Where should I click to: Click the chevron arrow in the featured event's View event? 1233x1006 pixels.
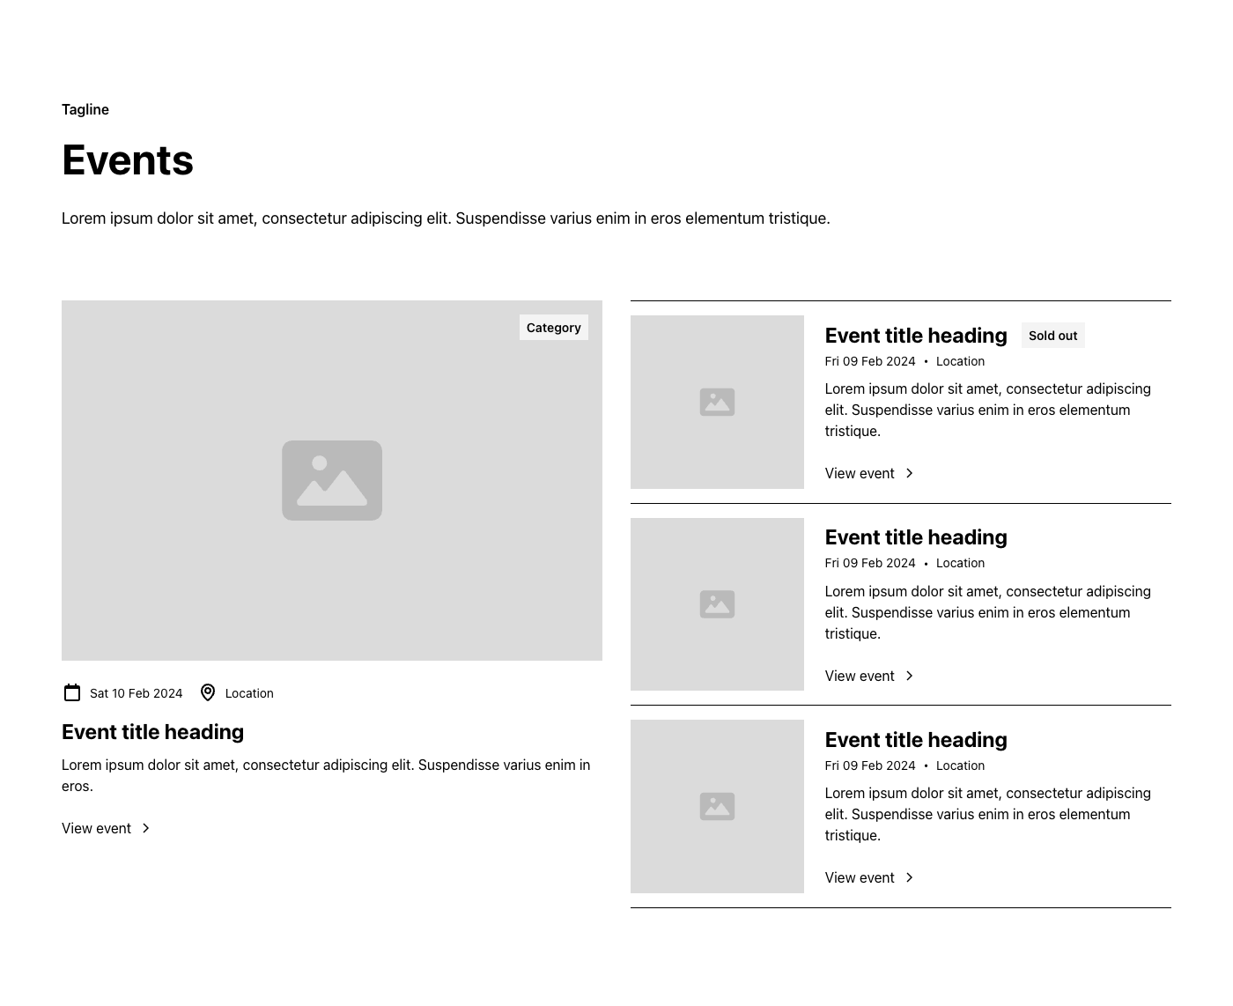tap(146, 828)
